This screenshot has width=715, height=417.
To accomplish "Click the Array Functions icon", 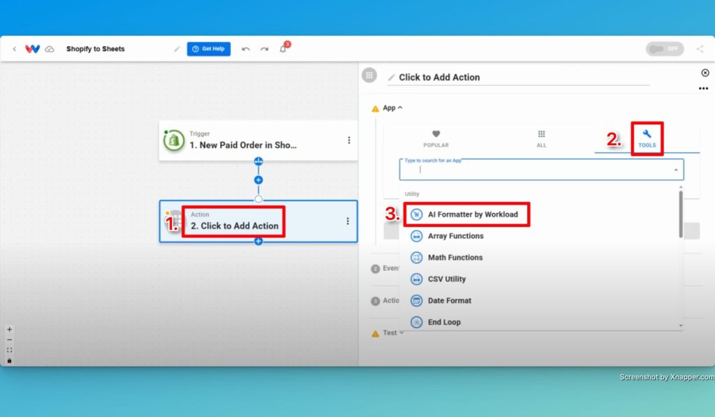I will coord(416,236).
